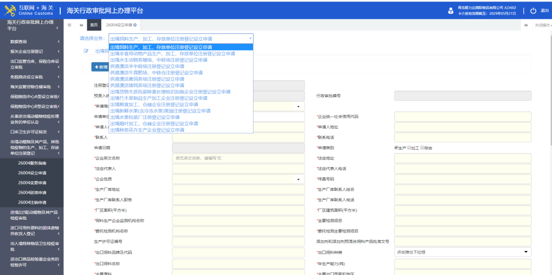
Task: Open the 关闭操作 dropdown
Action: click(x=542, y=25)
